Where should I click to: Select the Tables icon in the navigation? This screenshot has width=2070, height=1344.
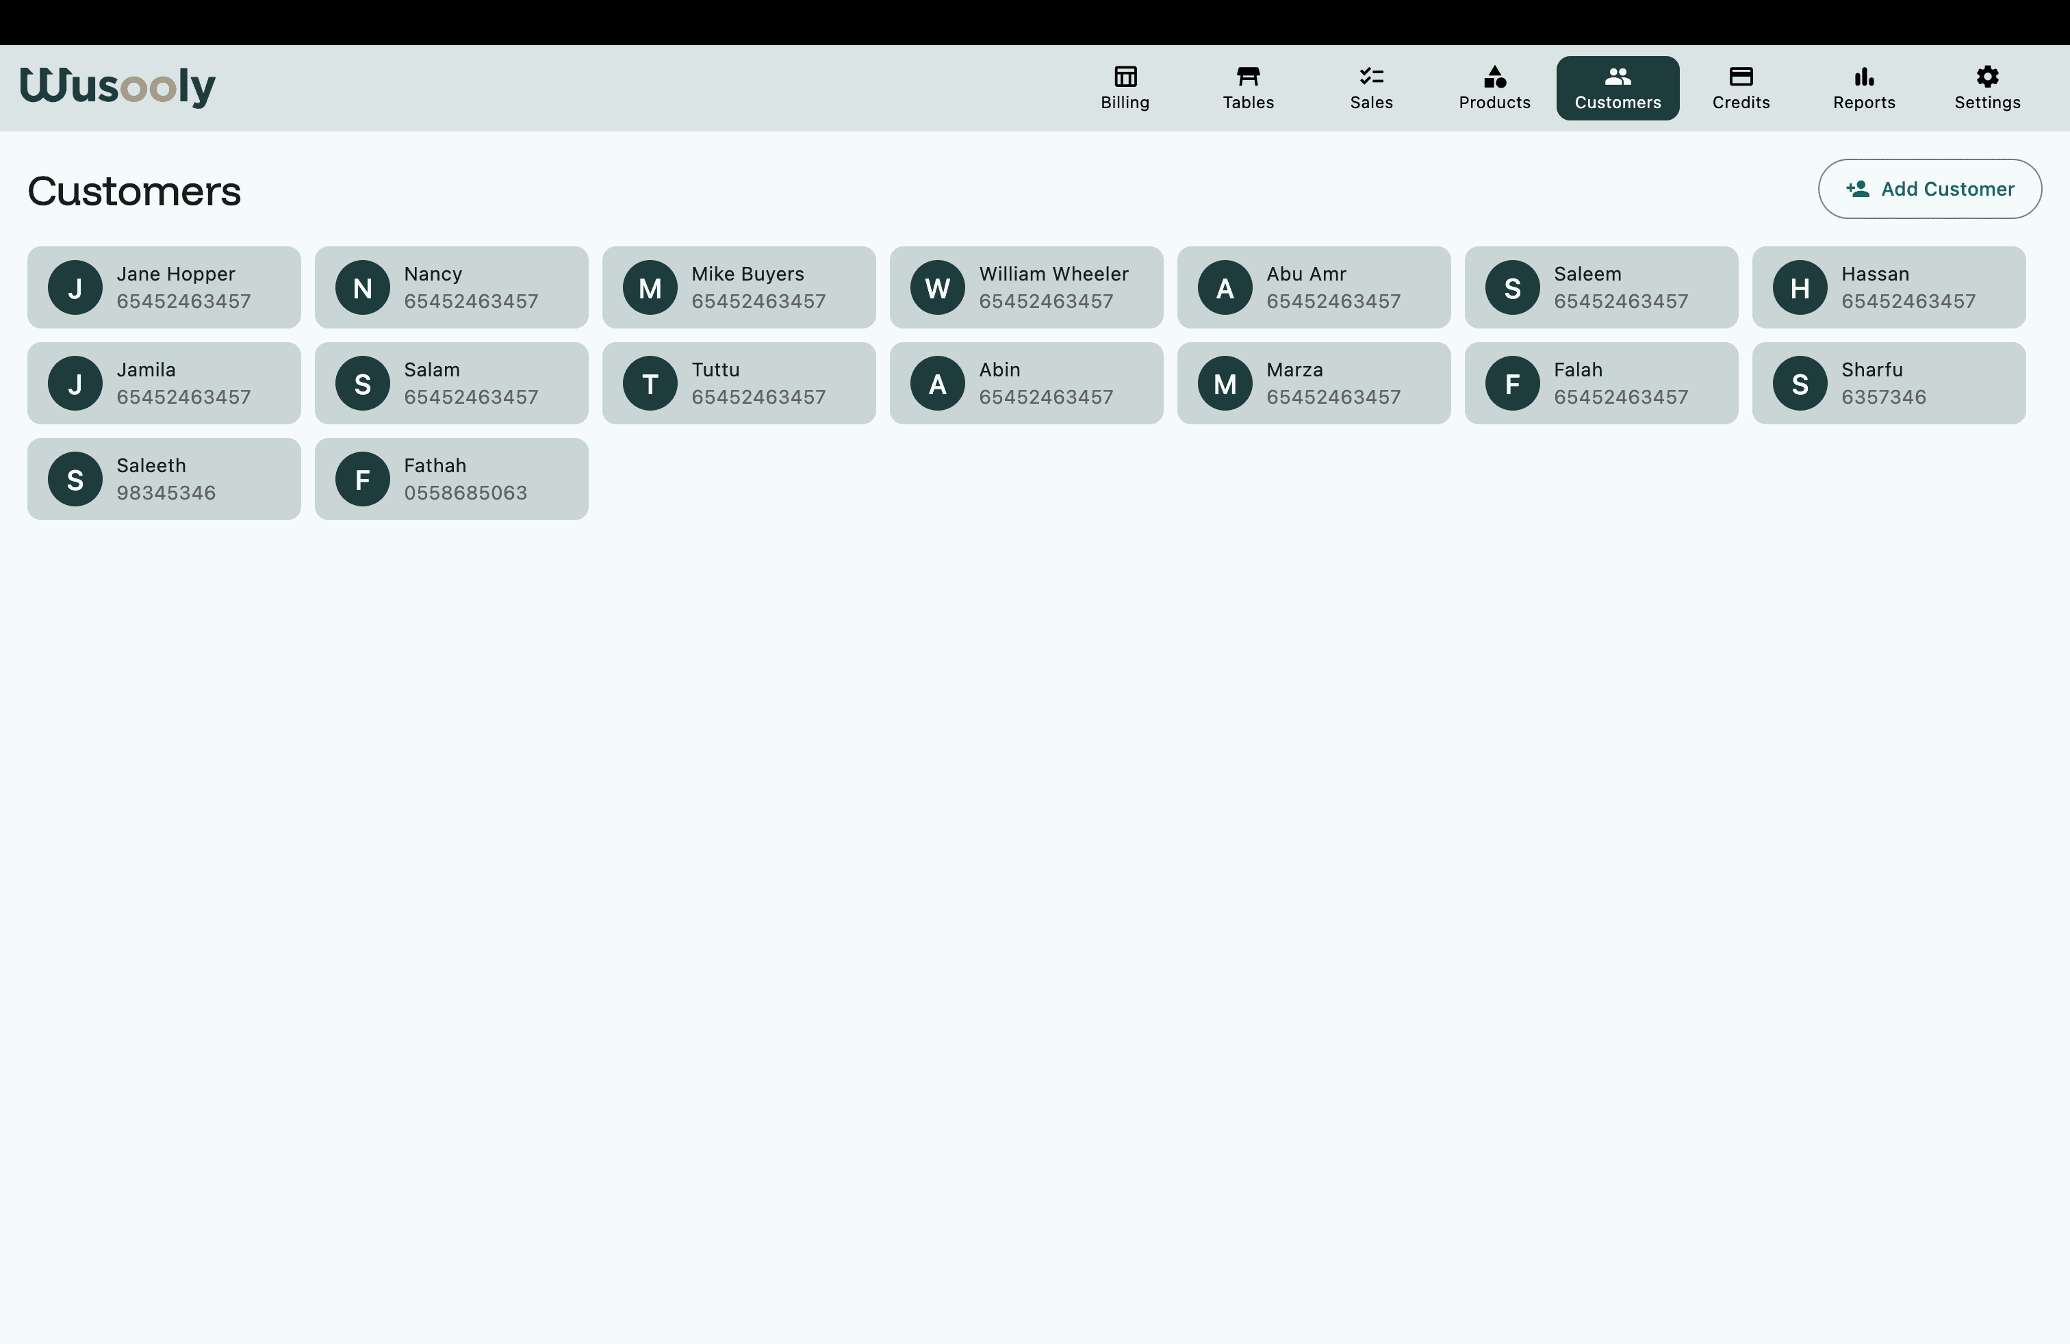point(1248,77)
